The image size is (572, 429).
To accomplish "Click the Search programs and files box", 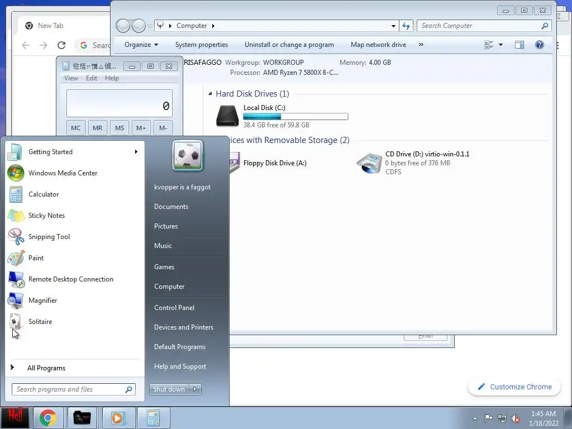I will tap(73, 389).
